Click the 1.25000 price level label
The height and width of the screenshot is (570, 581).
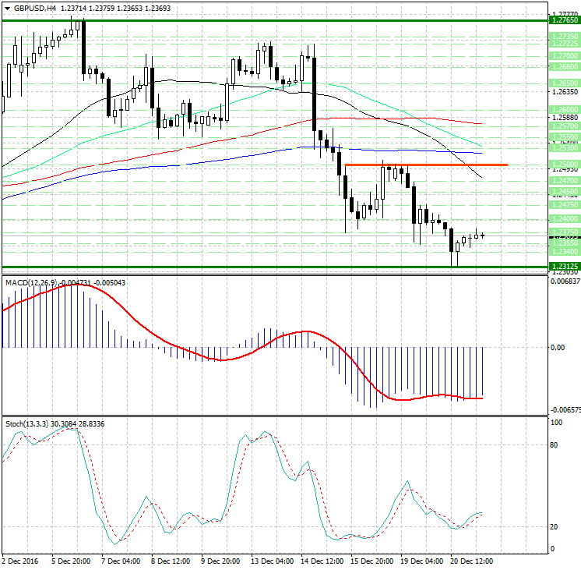(564, 165)
